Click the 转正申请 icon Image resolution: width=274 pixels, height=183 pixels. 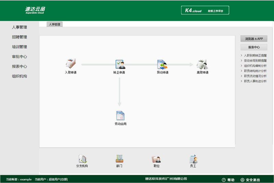(120, 64)
